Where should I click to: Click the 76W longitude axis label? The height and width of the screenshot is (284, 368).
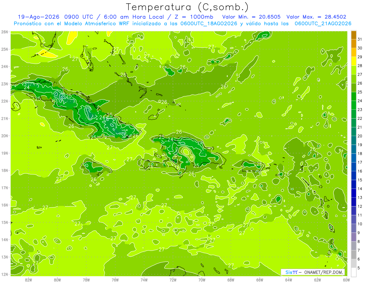pos(115,280)
